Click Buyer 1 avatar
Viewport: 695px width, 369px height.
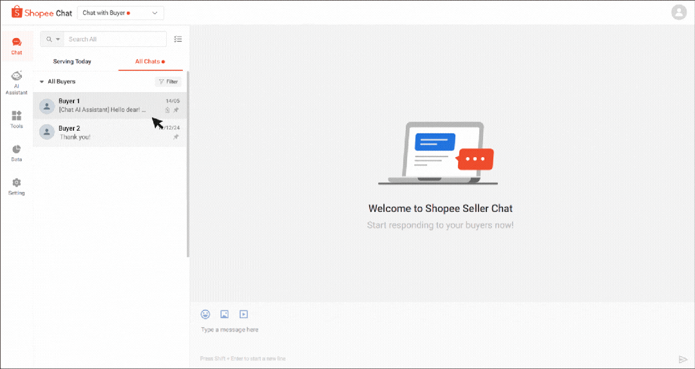click(x=47, y=106)
